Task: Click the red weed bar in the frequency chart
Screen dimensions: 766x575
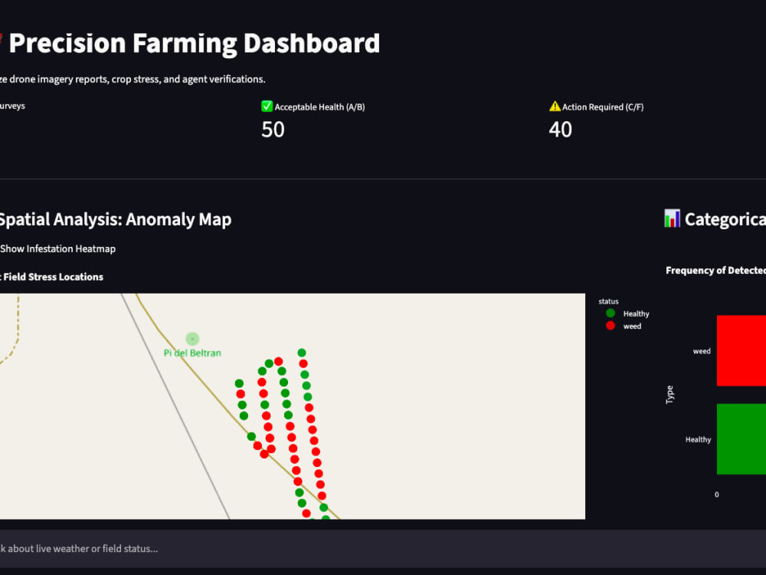Action: pyautogui.click(x=741, y=350)
